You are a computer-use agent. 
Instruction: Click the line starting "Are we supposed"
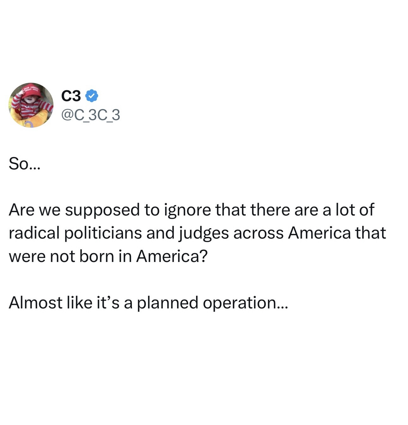tap(191, 210)
